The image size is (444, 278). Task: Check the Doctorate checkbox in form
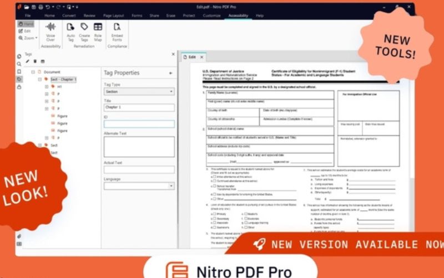(x=246, y=219)
